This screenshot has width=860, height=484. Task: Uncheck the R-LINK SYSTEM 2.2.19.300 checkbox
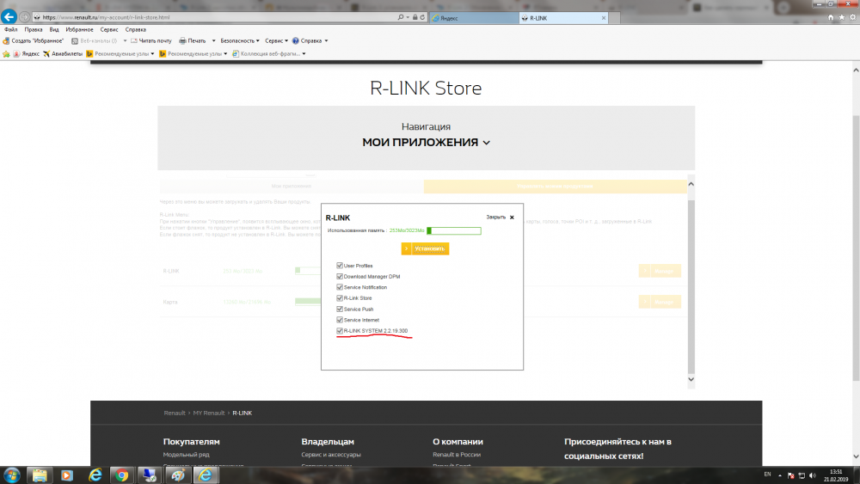coord(340,330)
